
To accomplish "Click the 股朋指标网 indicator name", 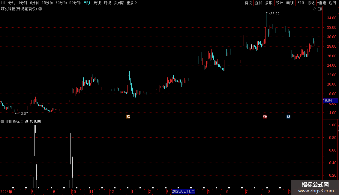I will pyautogui.click(x=14, y=121).
